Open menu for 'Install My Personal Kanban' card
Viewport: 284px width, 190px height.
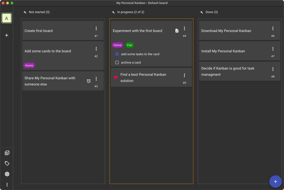pyautogui.click(x=273, y=49)
